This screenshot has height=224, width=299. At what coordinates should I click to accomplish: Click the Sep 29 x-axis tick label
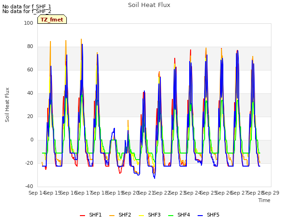271,193
